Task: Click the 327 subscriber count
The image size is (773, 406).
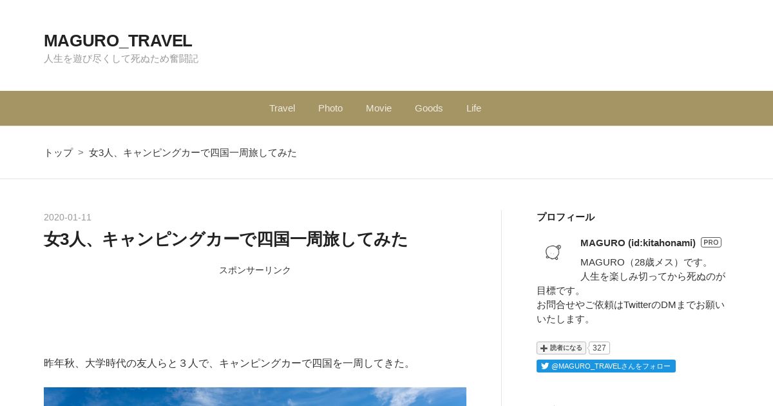Action: click(599, 348)
